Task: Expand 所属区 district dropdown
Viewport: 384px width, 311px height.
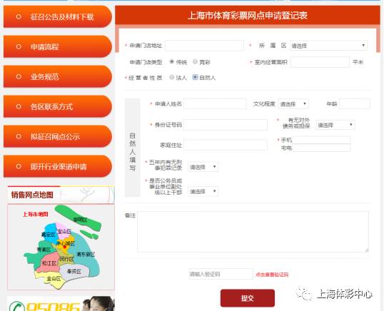Action: click(328, 46)
